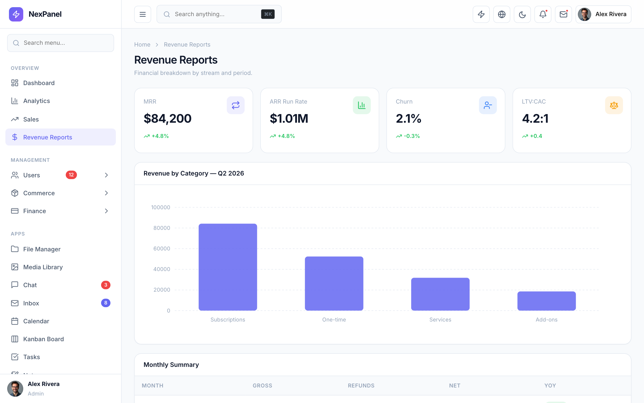This screenshot has width=644, height=403.
Task: Click the Analytics bar chart icon
Action: 15,101
